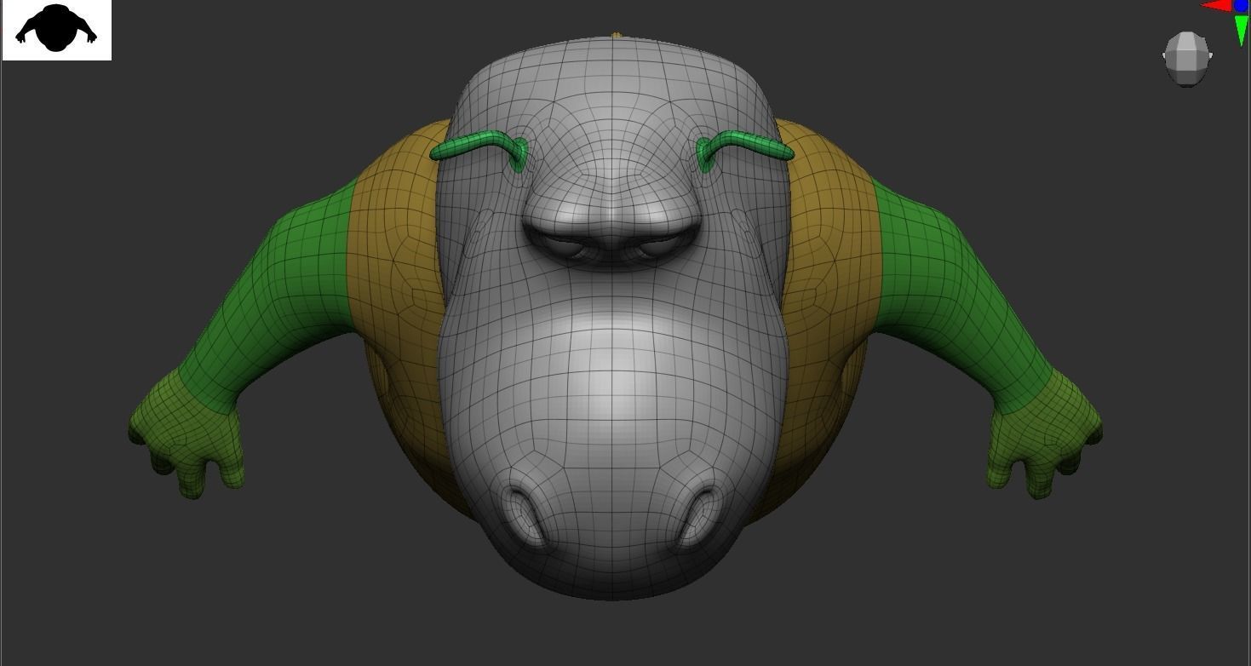Click the olive hand on the right side
Screen dimensions: 1251x666
[1044, 434]
